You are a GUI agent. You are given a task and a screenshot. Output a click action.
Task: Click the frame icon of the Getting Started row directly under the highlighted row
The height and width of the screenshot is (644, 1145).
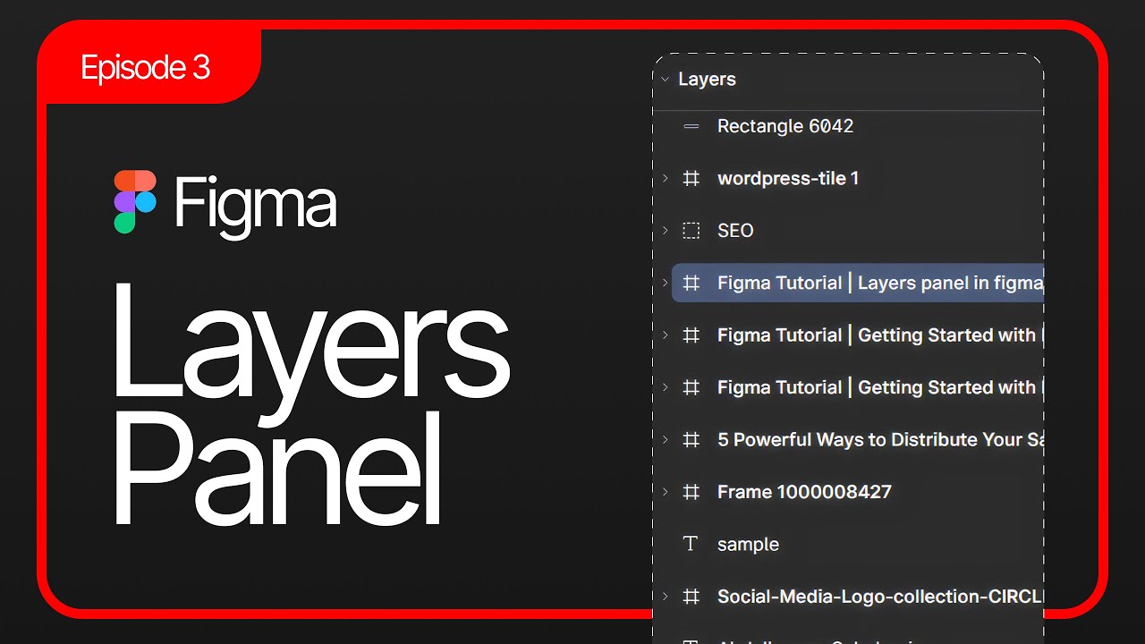tap(691, 335)
